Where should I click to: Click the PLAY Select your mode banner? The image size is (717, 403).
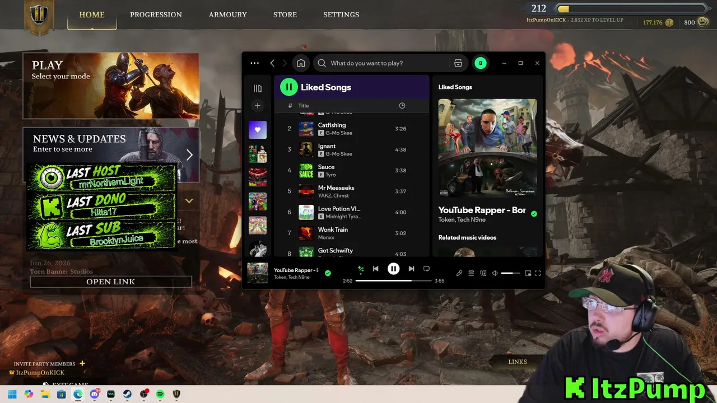pyautogui.click(x=111, y=86)
